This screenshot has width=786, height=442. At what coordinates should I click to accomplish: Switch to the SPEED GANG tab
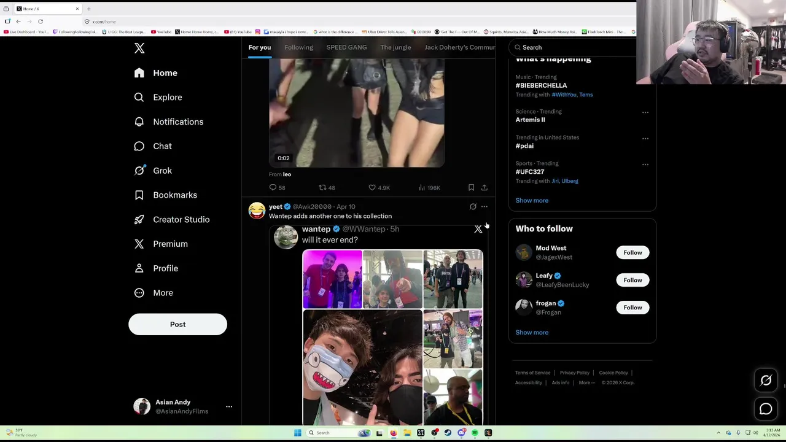coord(346,47)
